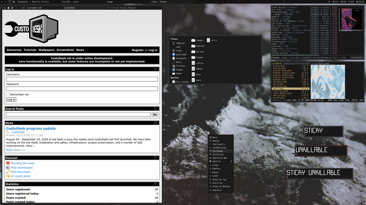Click the STICKY demo window
Viewport: 366px width, 205px height.
point(323,131)
